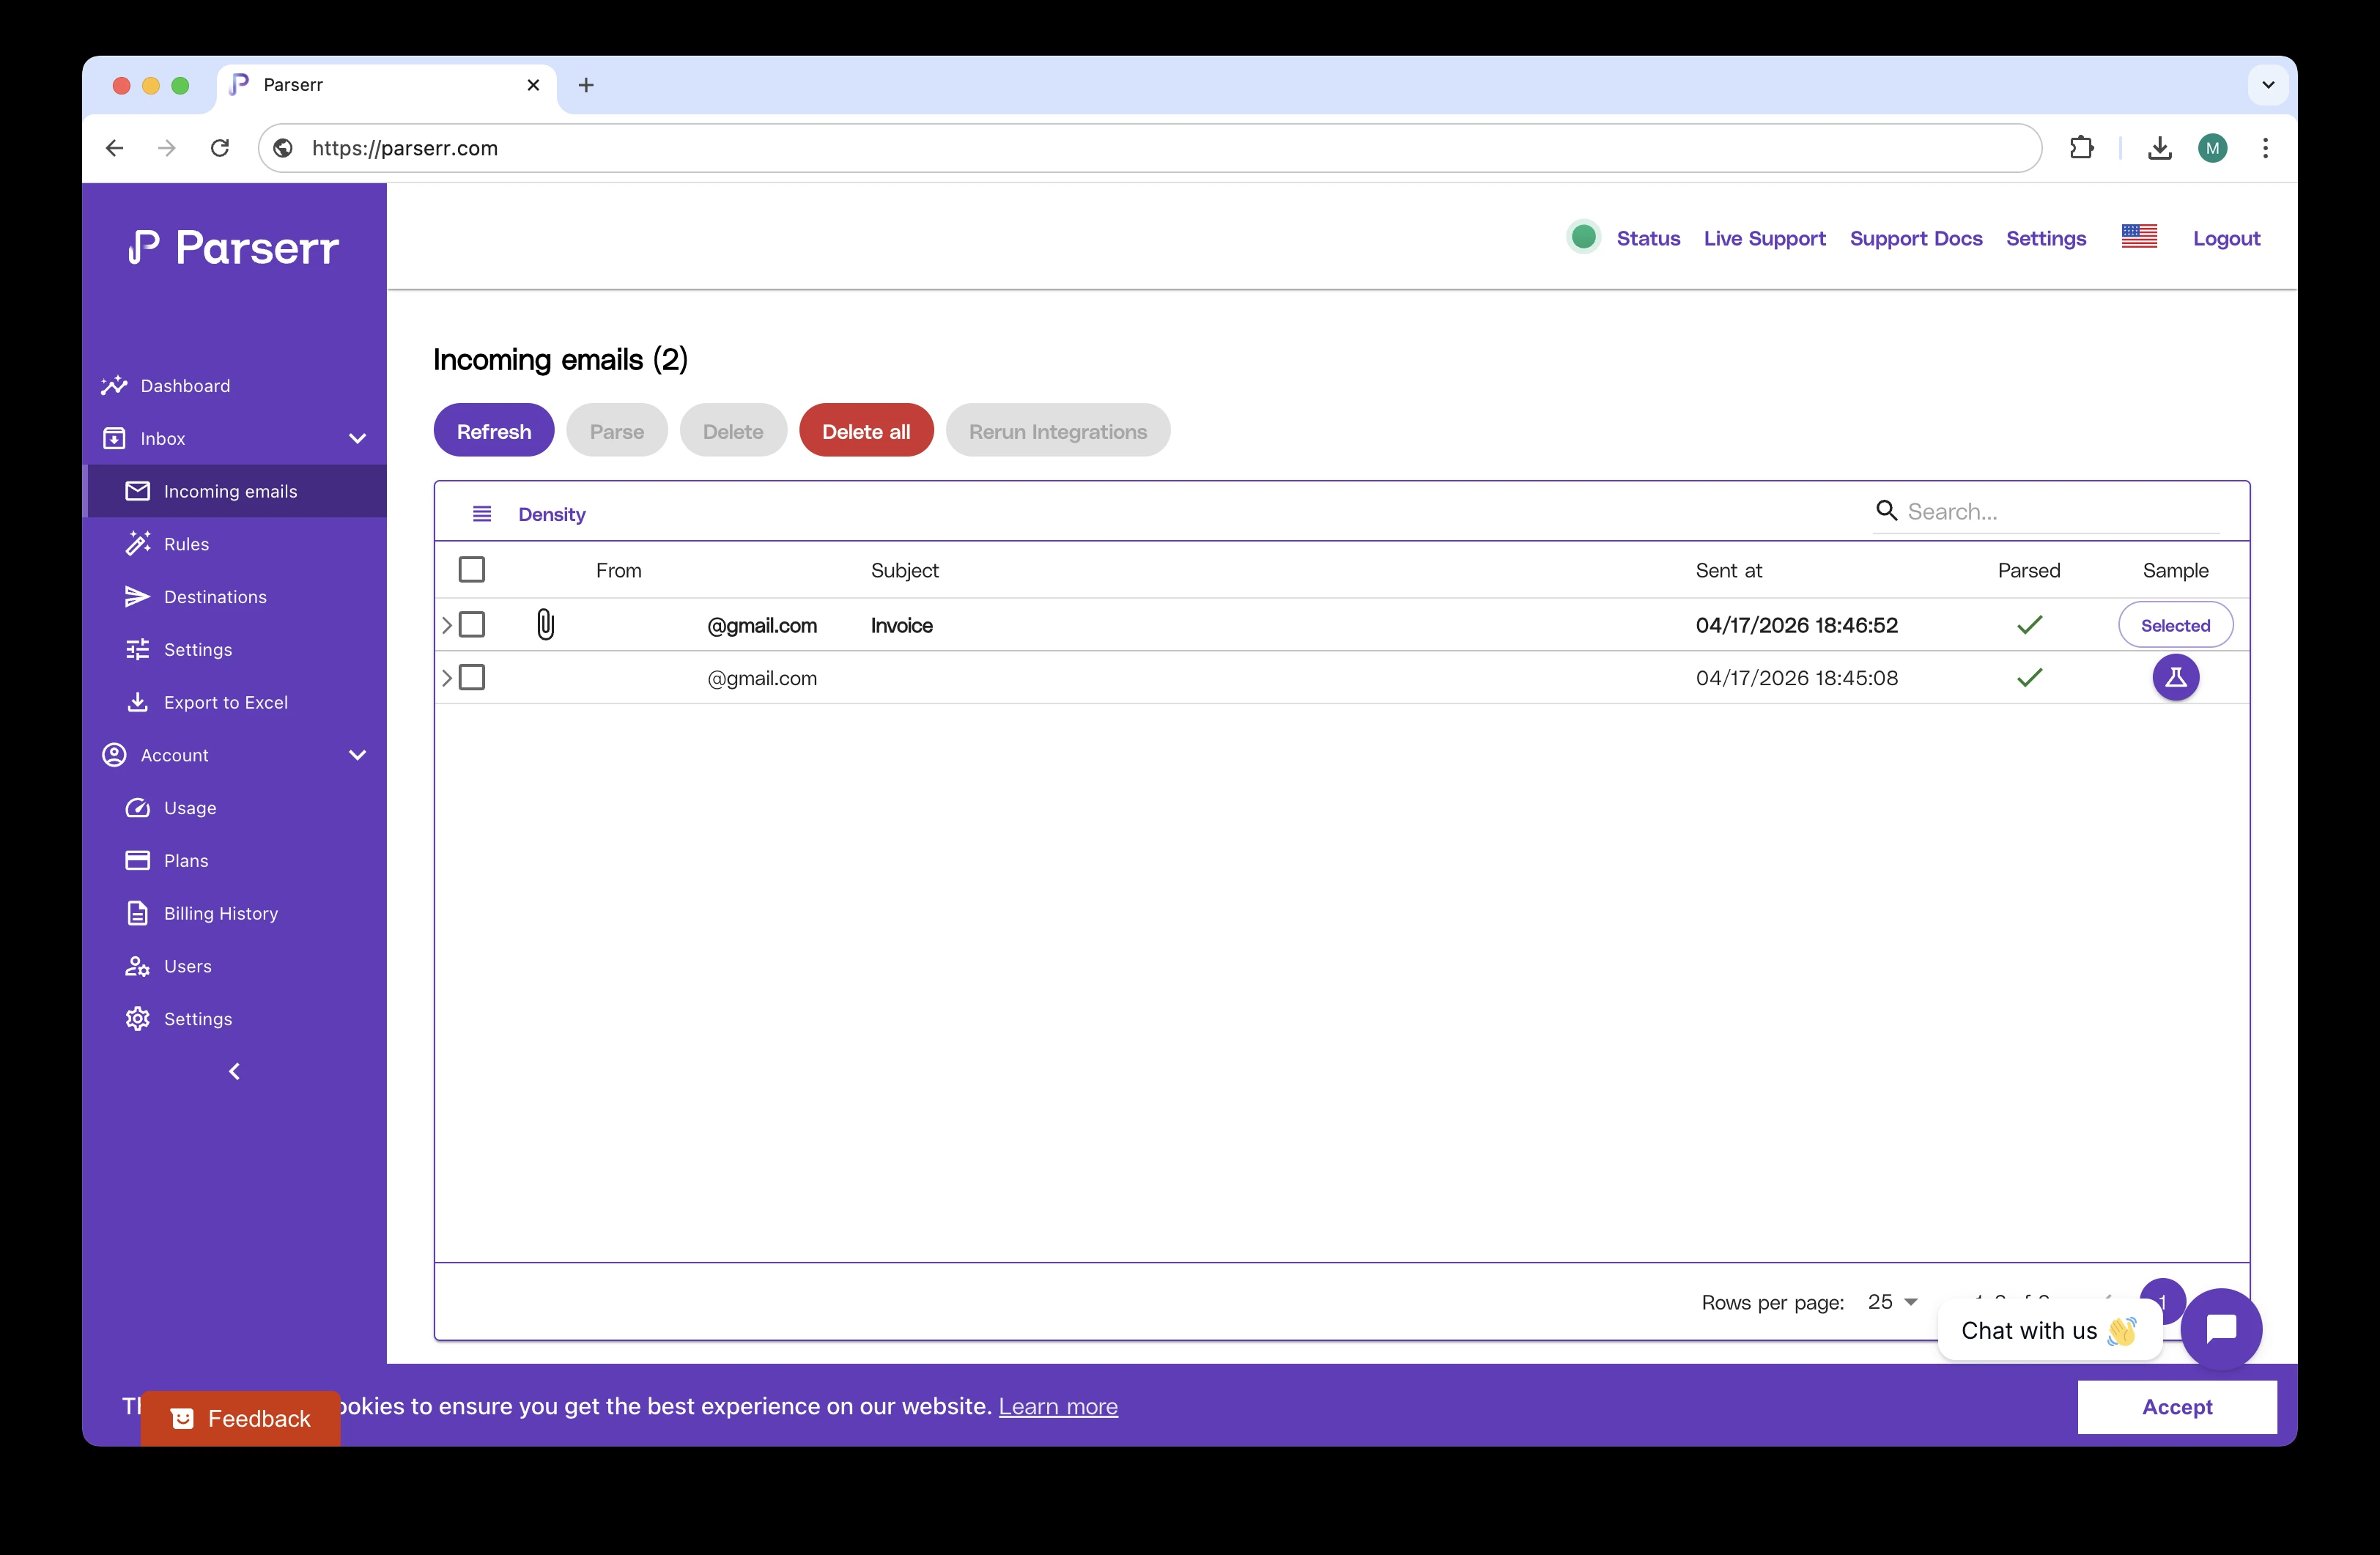Open the browser three-dot menu

2265,148
